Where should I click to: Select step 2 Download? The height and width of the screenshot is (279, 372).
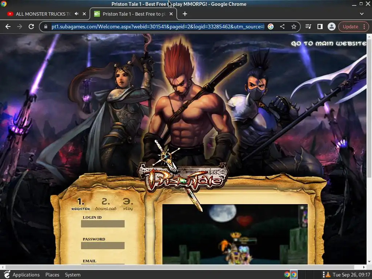coord(106,204)
